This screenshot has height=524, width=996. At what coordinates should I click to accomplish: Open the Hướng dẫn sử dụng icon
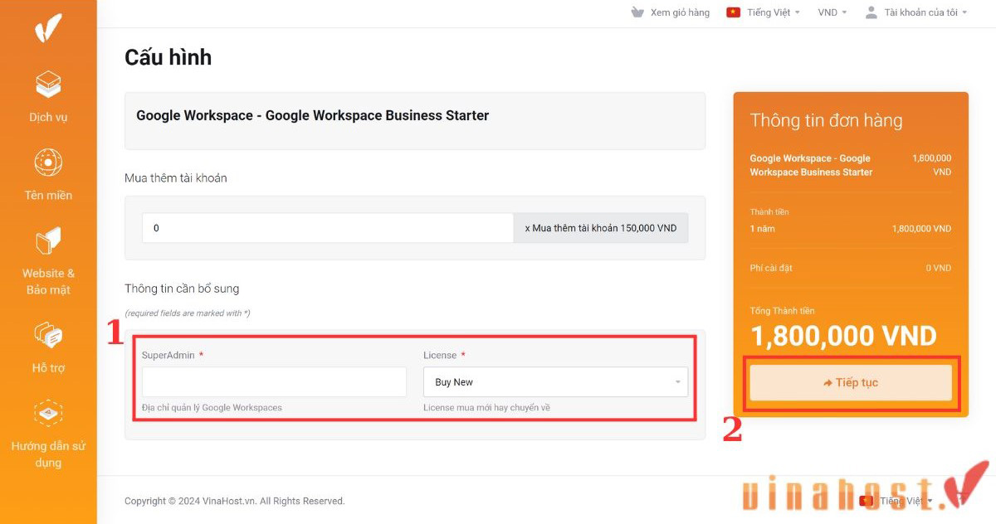[x=48, y=414]
